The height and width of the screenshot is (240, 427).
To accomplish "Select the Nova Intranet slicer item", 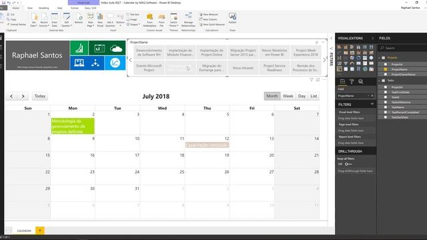I will click(243, 68).
